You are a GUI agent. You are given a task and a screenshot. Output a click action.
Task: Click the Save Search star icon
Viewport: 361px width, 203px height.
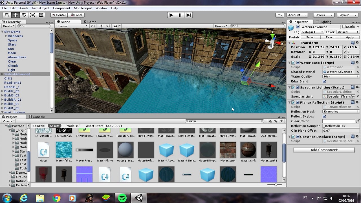(281, 121)
